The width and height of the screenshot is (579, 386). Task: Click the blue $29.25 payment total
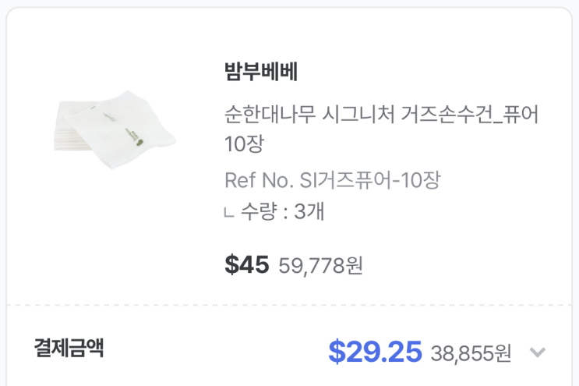pos(375,352)
